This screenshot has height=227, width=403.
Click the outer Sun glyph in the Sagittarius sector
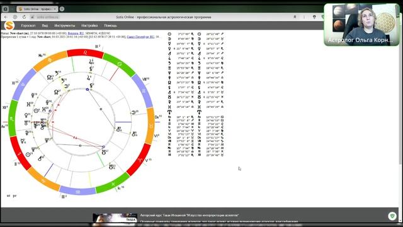[28, 154]
